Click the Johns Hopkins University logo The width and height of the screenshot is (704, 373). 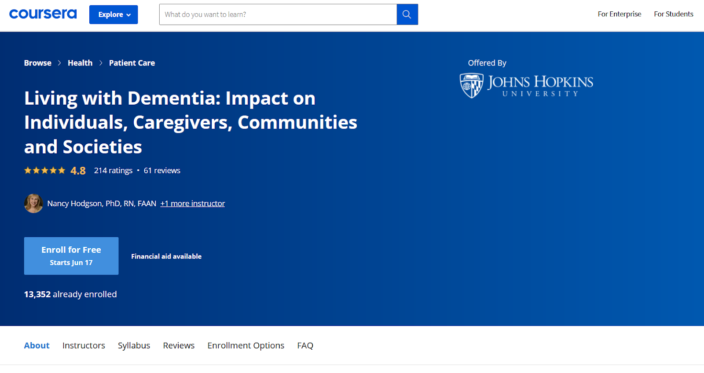526,85
